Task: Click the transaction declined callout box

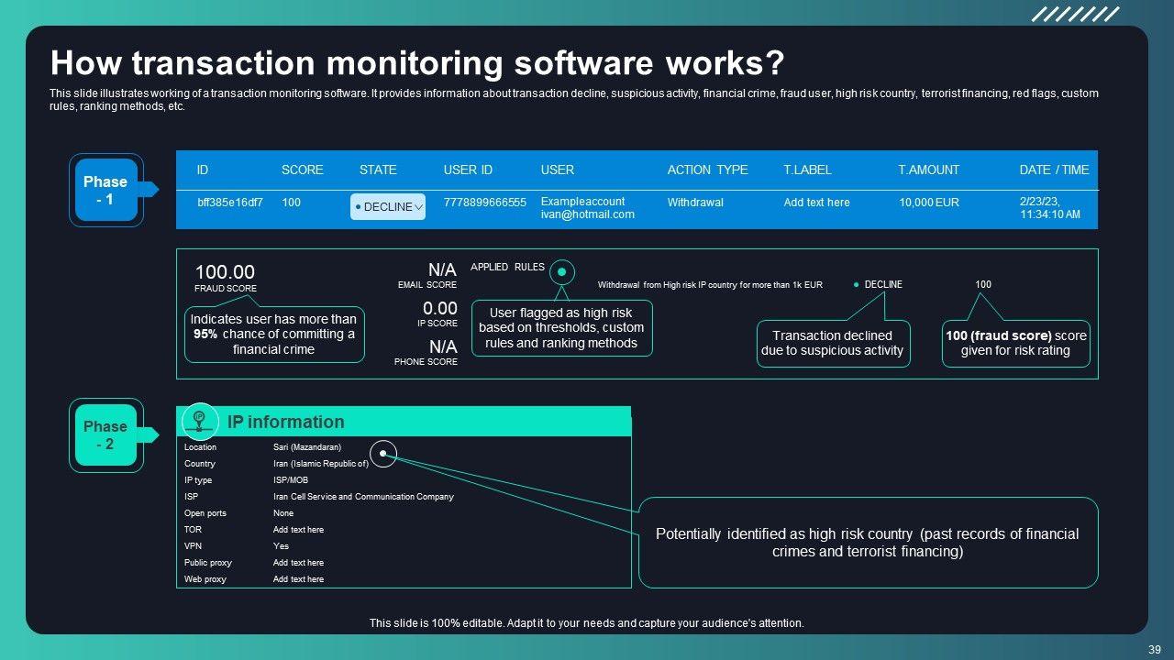Action: point(833,343)
